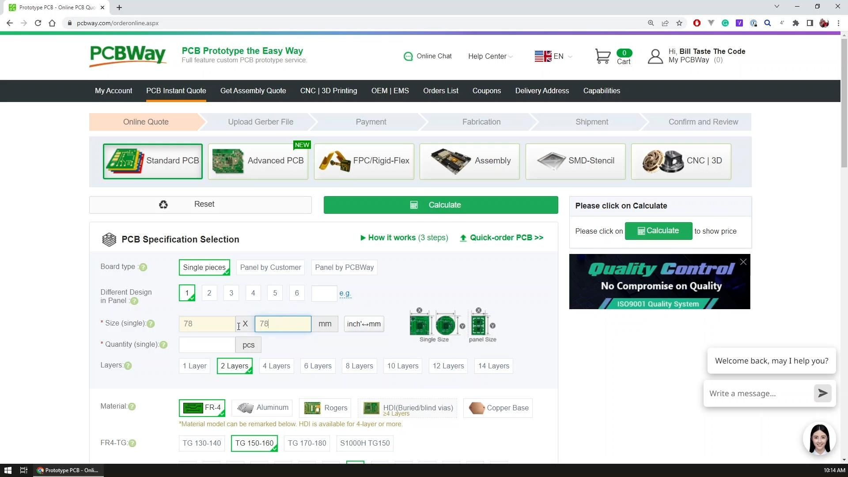This screenshot has height=477, width=848.
Task: Open the shopping cart icon
Action: click(x=603, y=57)
